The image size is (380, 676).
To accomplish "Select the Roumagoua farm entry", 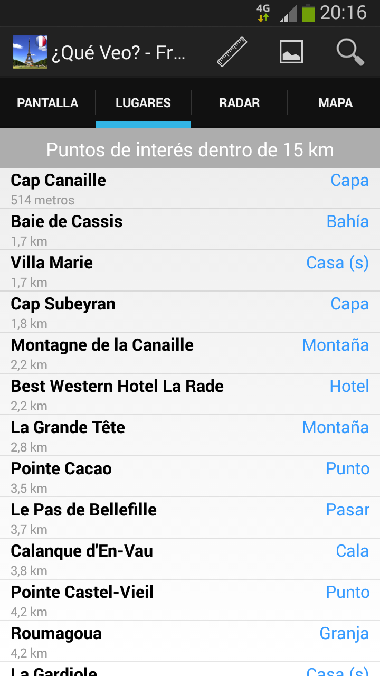I will pyautogui.click(x=190, y=642).
